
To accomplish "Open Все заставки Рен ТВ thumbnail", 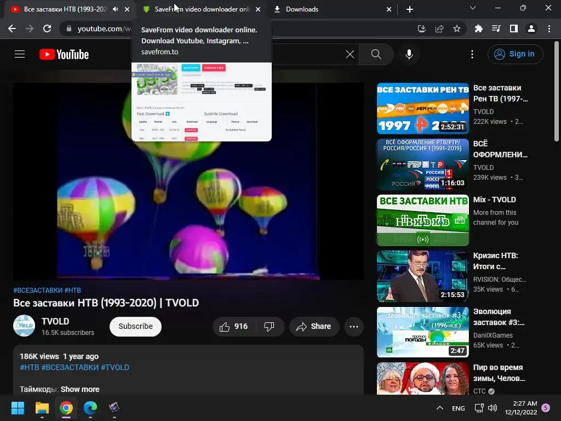I will 422,109.
